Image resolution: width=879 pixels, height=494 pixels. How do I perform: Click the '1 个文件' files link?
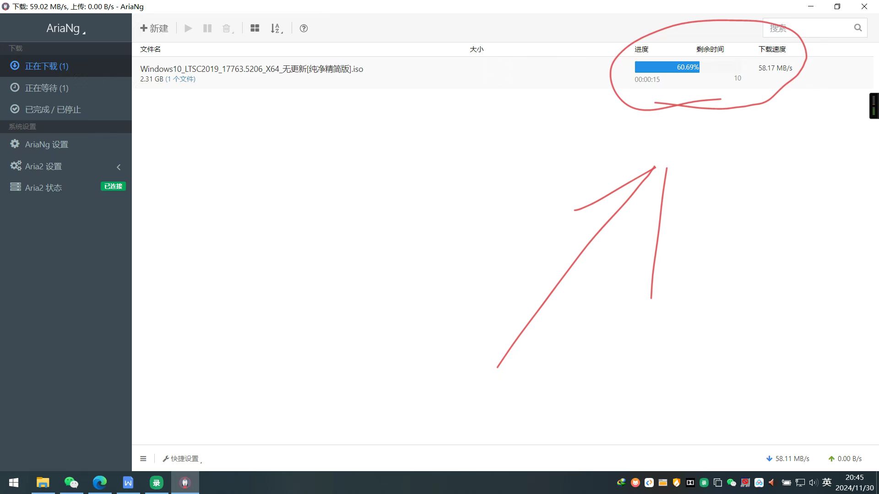click(x=180, y=79)
